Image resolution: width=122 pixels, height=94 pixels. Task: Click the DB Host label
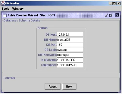coord(51,35)
